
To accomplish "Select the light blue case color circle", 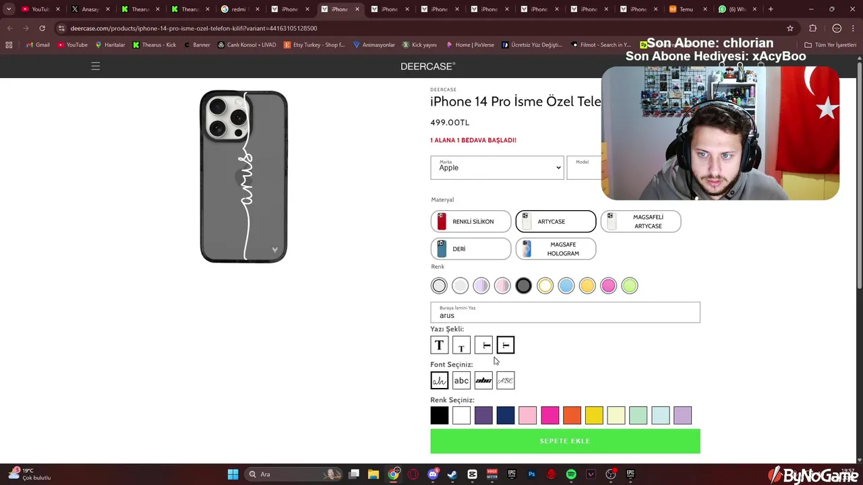I will (x=566, y=286).
